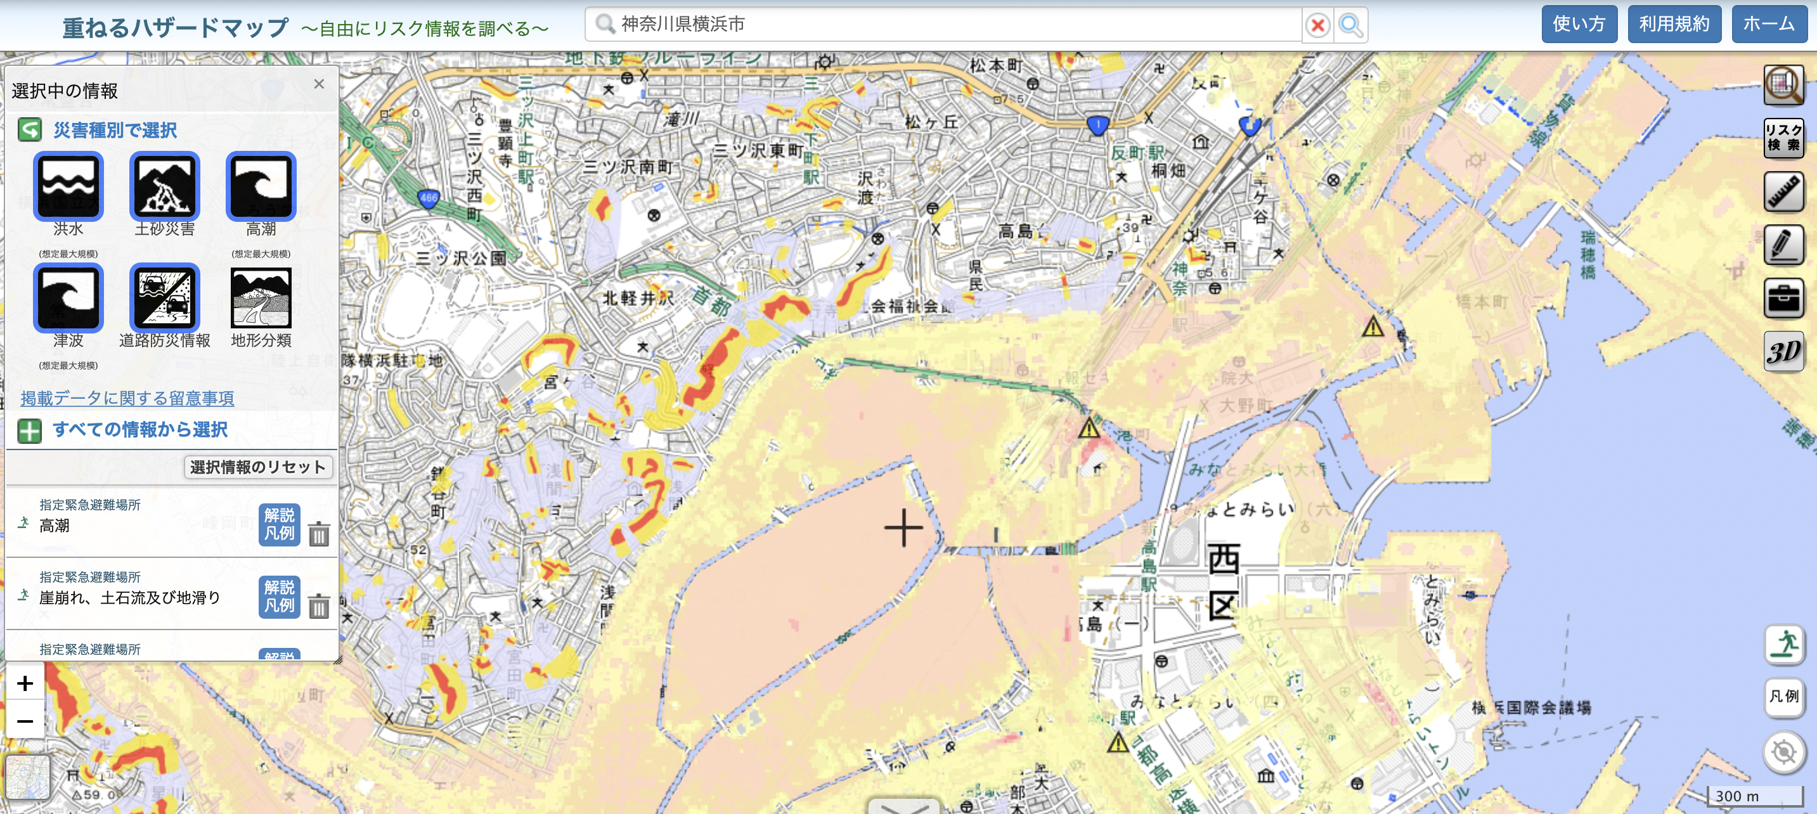Select the storm surge (高潮) hazard icon

(x=261, y=186)
